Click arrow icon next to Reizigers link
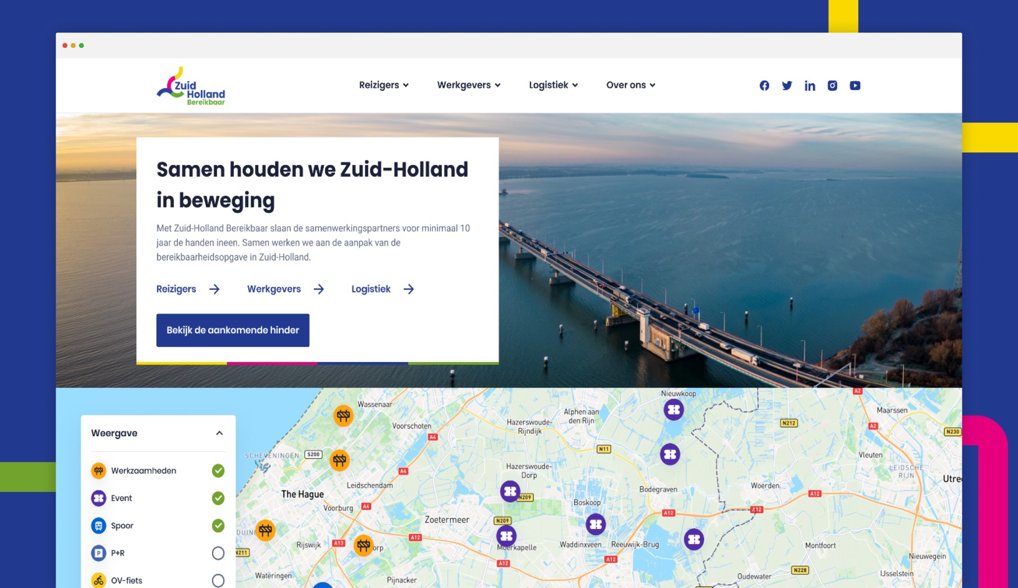1018x588 pixels. [x=214, y=289]
